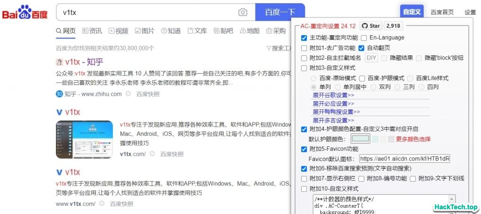Uncheck the 自动翻页 checkbox
This screenshot has height=214, width=481.
click(x=361, y=48)
